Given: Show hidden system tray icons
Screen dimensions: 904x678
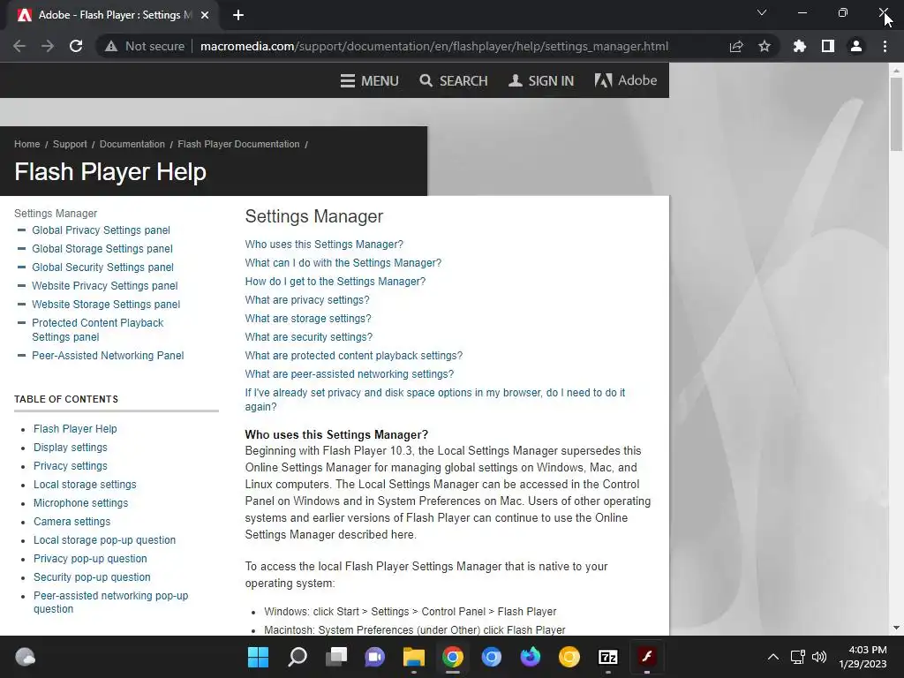Looking at the screenshot, I should 773,657.
